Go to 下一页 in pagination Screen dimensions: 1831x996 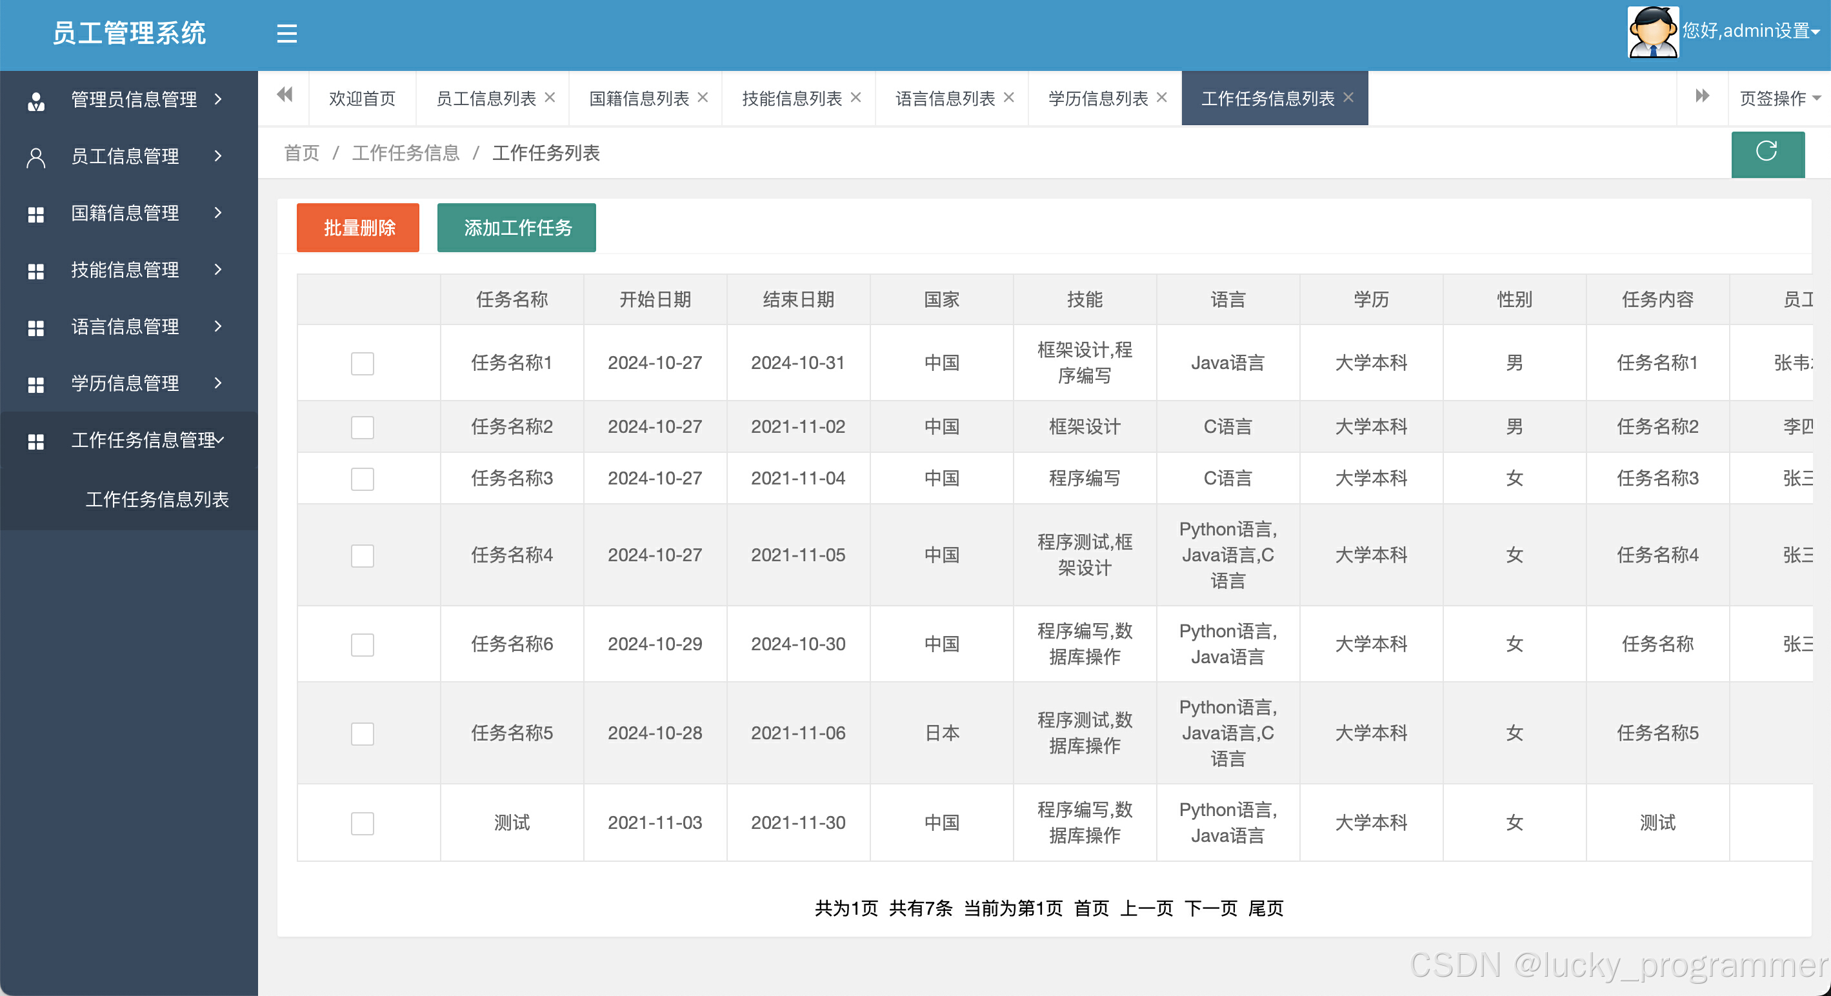point(1210,908)
